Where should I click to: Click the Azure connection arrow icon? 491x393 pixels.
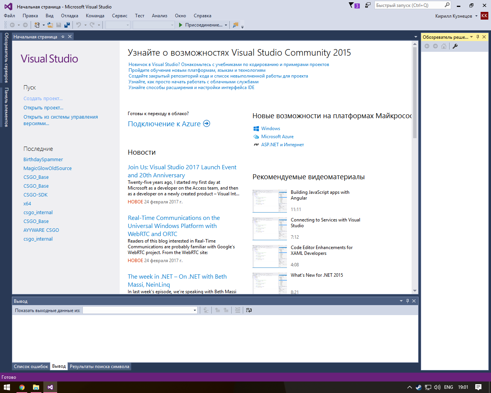(207, 124)
